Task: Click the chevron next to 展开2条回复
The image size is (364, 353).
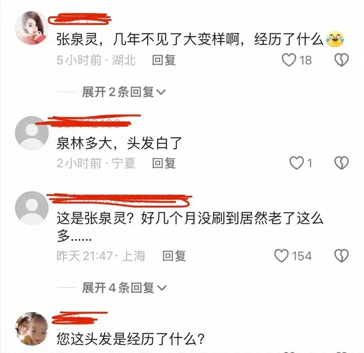Action: pos(161,92)
